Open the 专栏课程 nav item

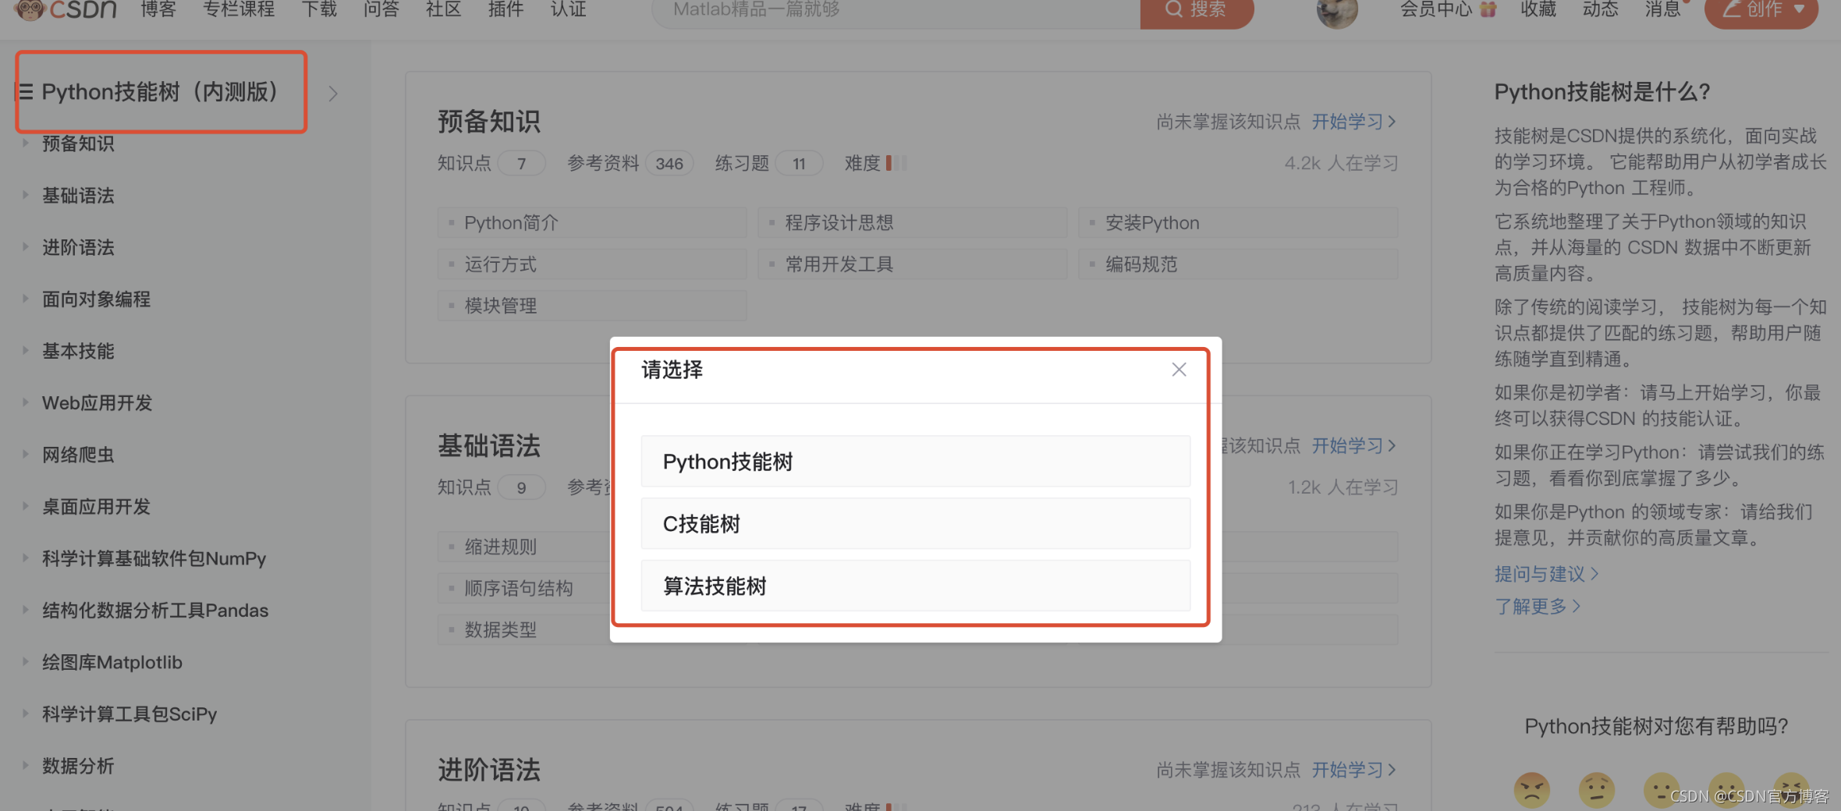pyautogui.click(x=239, y=9)
